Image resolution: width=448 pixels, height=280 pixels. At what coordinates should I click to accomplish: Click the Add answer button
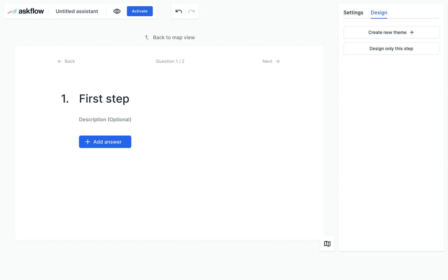(x=105, y=142)
